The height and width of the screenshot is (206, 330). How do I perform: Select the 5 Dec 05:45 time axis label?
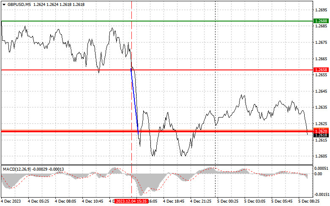point(282,201)
